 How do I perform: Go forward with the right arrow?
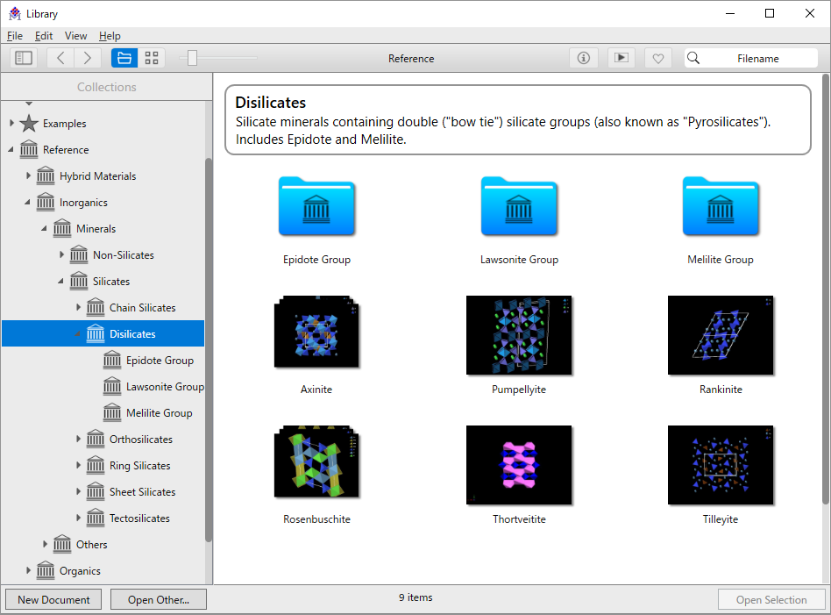tap(88, 58)
